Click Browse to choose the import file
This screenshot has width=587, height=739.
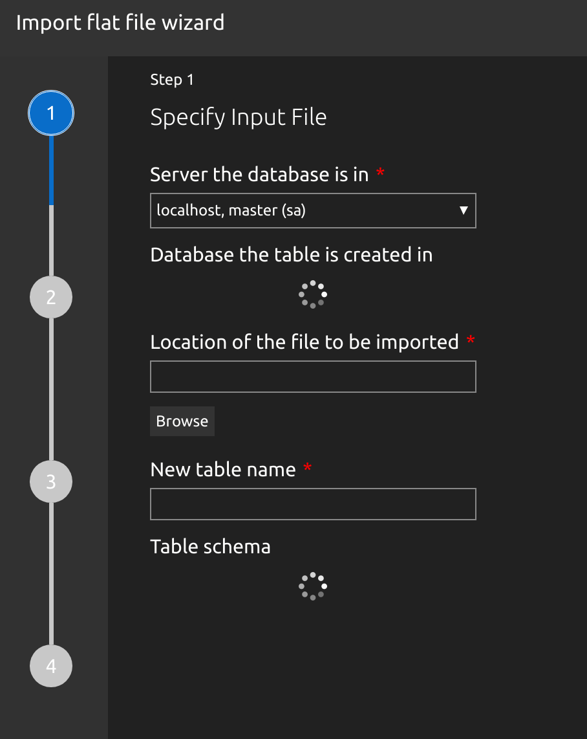point(182,421)
